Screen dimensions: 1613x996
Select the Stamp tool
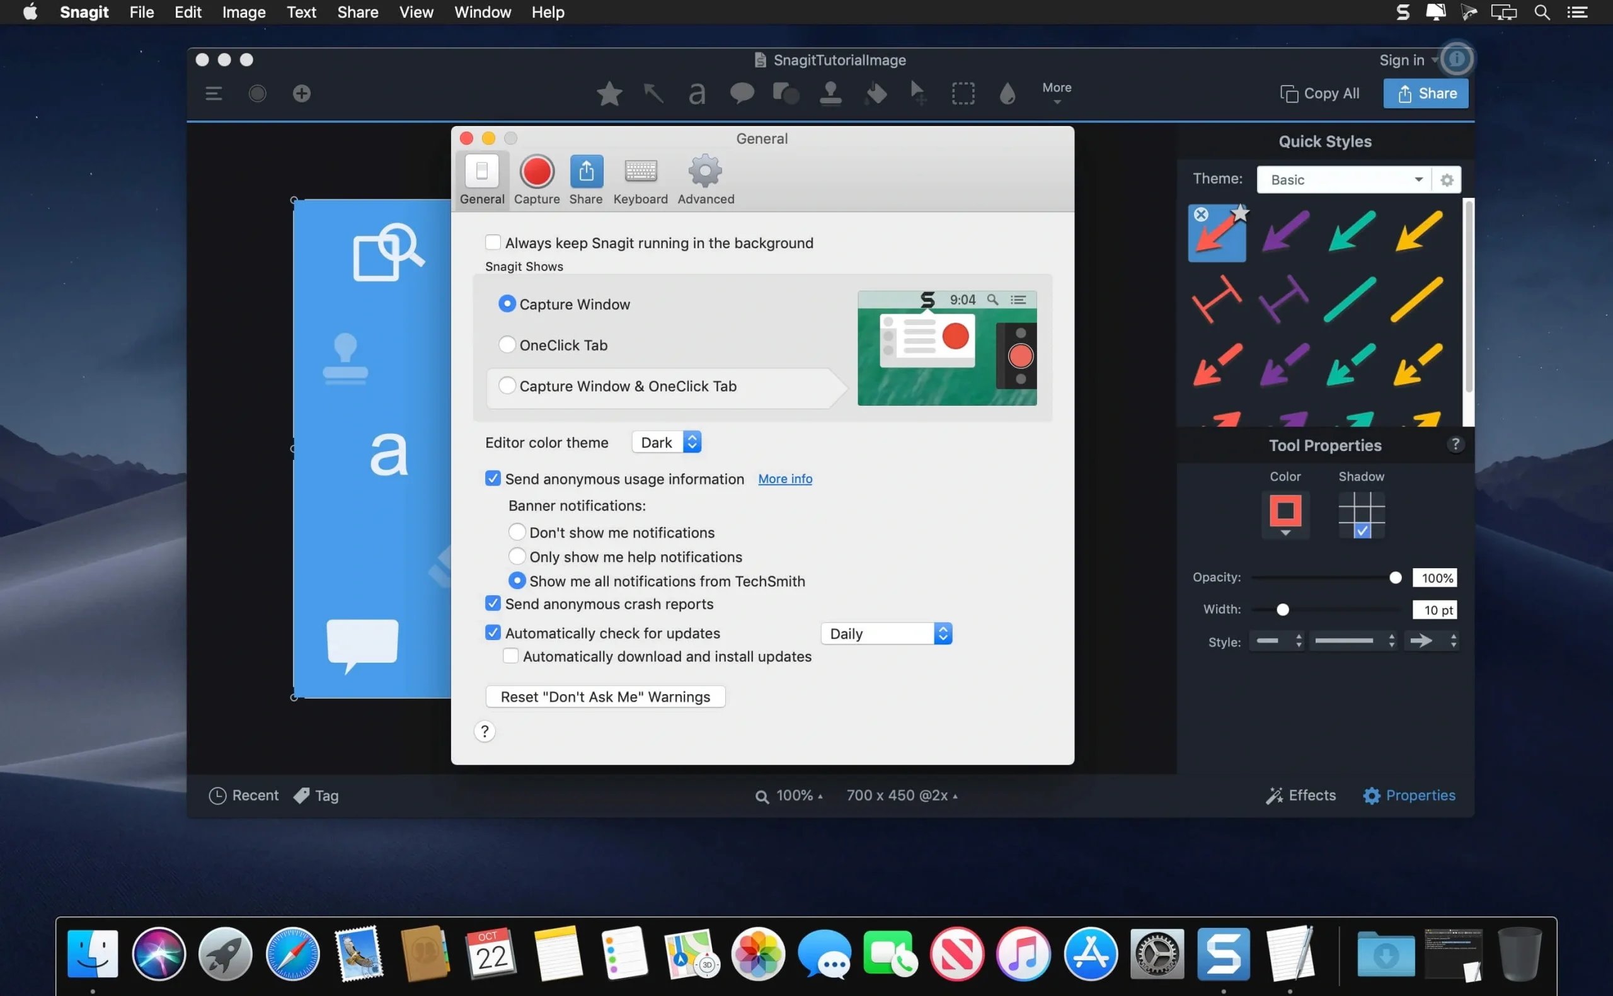830,93
